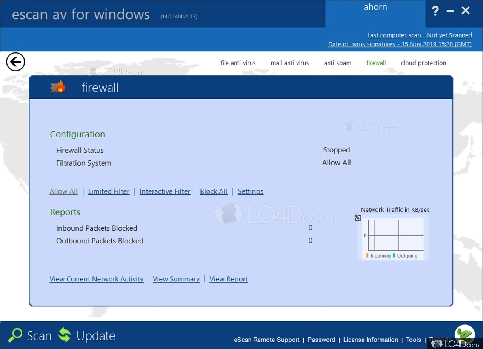The image size is (483, 349).
Task: Click the Allow All value beside Filtration System
Action: click(337, 163)
